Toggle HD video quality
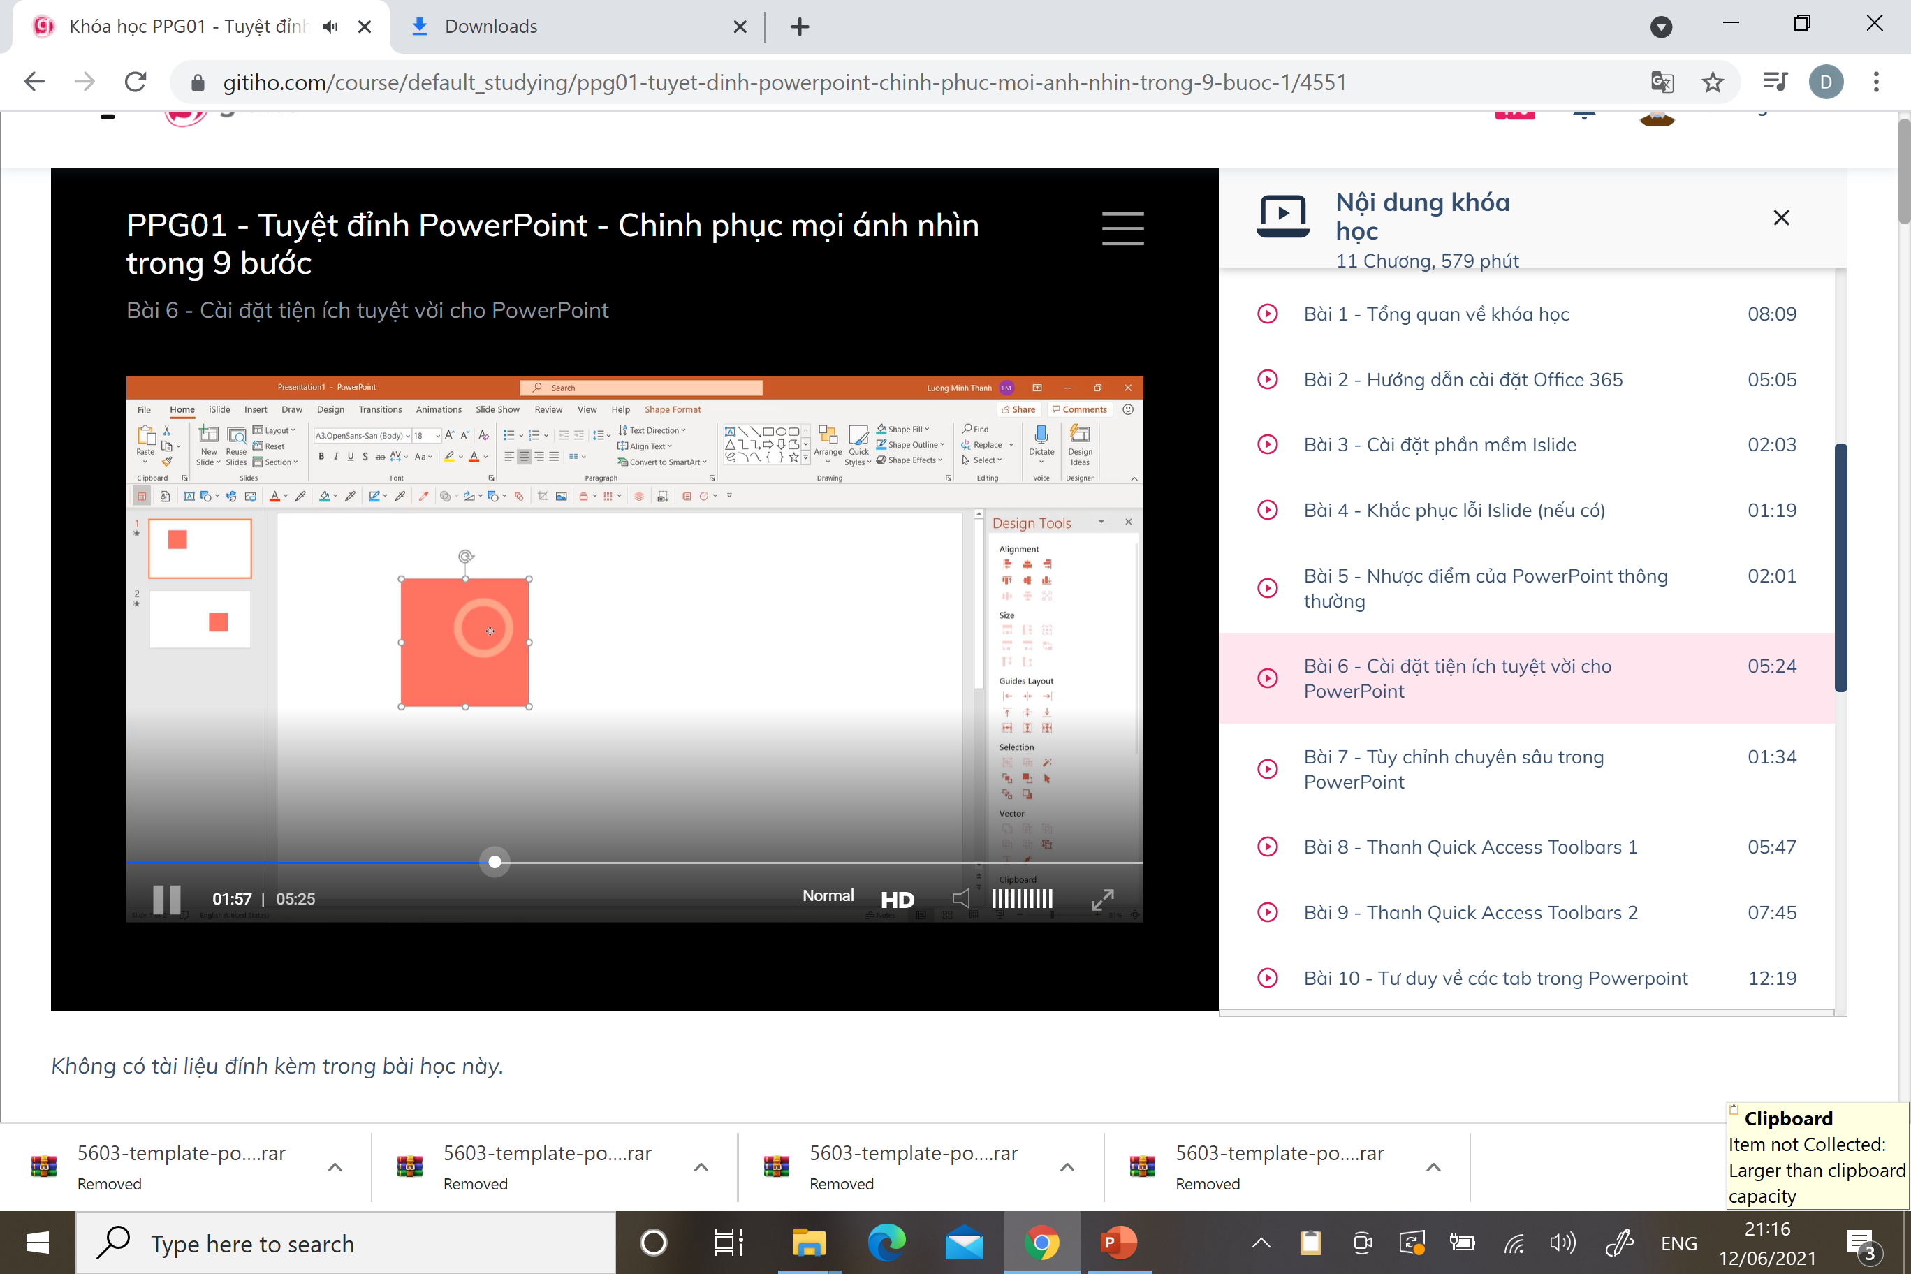The height and width of the screenshot is (1274, 1911). (898, 900)
